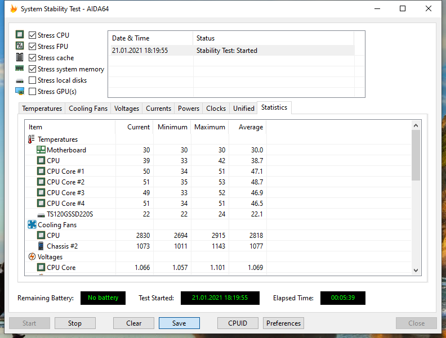Click the CPU Core #4 icon
Viewport: 446px width, 338px height.
[41, 204]
